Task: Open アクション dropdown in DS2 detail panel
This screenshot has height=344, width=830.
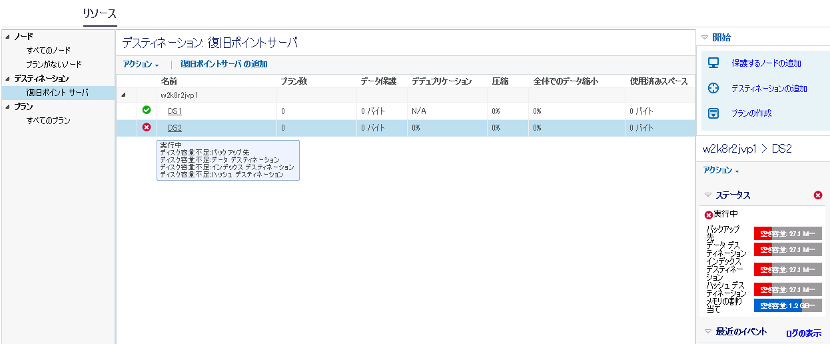Action: click(x=721, y=171)
